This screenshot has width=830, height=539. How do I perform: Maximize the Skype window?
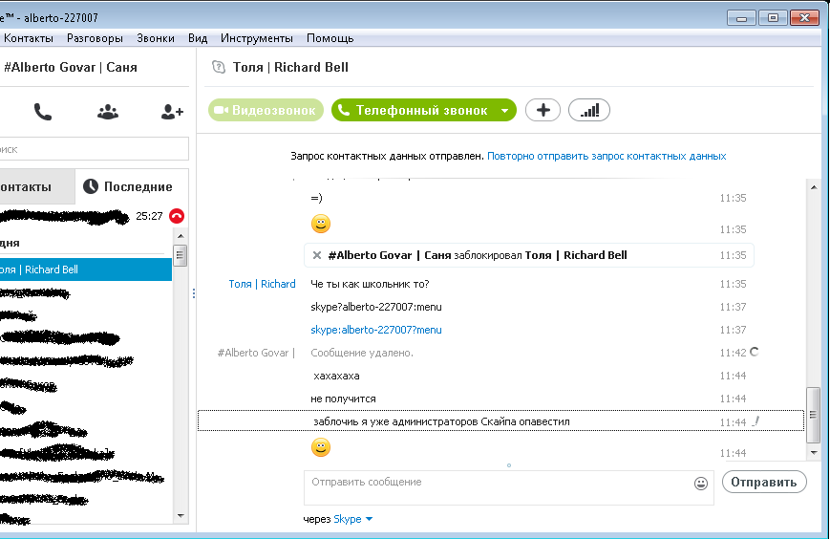pos(773,18)
